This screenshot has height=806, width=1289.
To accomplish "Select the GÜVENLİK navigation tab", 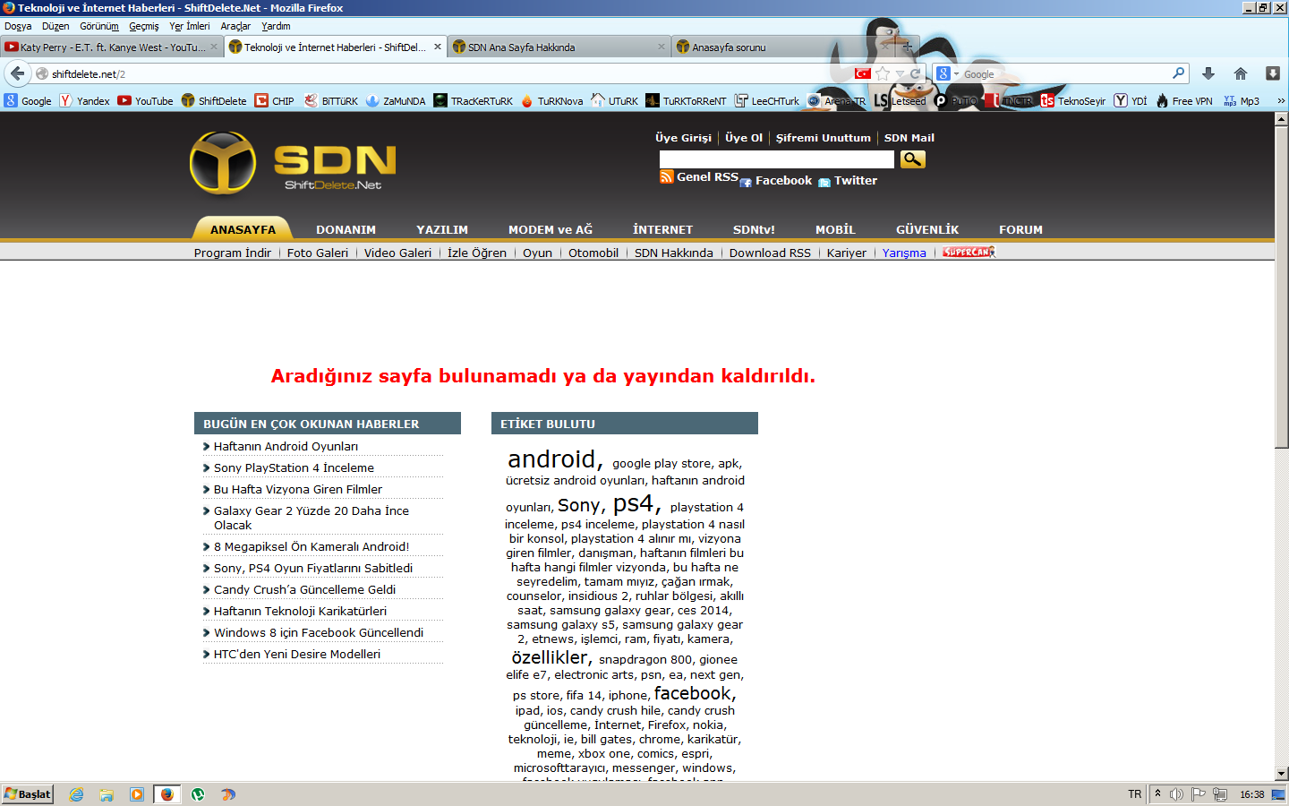I will point(926,229).
